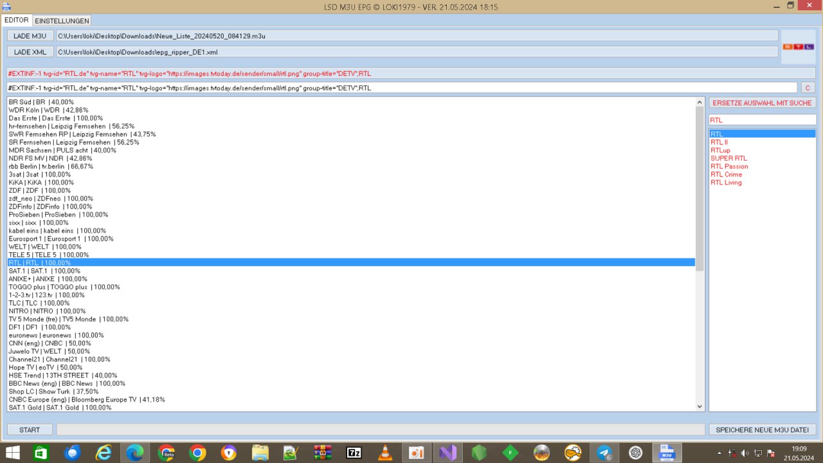Screen dimensions: 823x463
Task: Select row ZDF | ZDF | 100,00%
Action: point(351,190)
